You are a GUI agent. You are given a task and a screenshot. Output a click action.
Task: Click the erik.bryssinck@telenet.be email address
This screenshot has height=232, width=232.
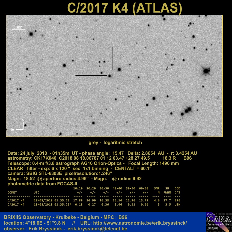coord(97,229)
